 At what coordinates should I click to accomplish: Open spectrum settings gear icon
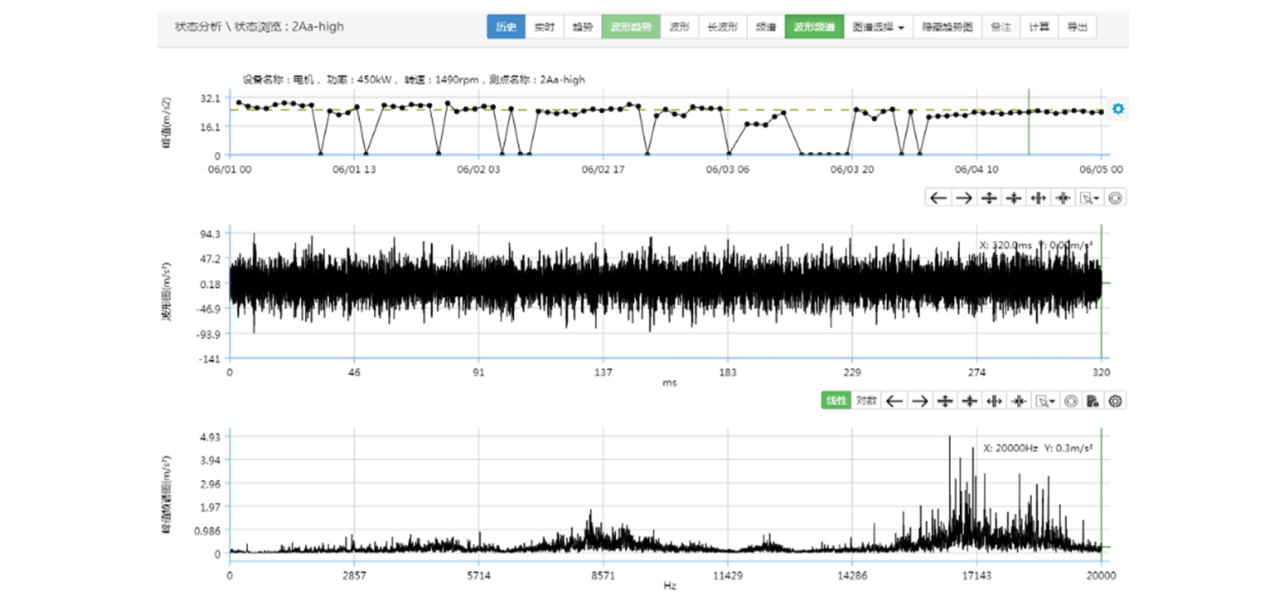click(x=1115, y=401)
